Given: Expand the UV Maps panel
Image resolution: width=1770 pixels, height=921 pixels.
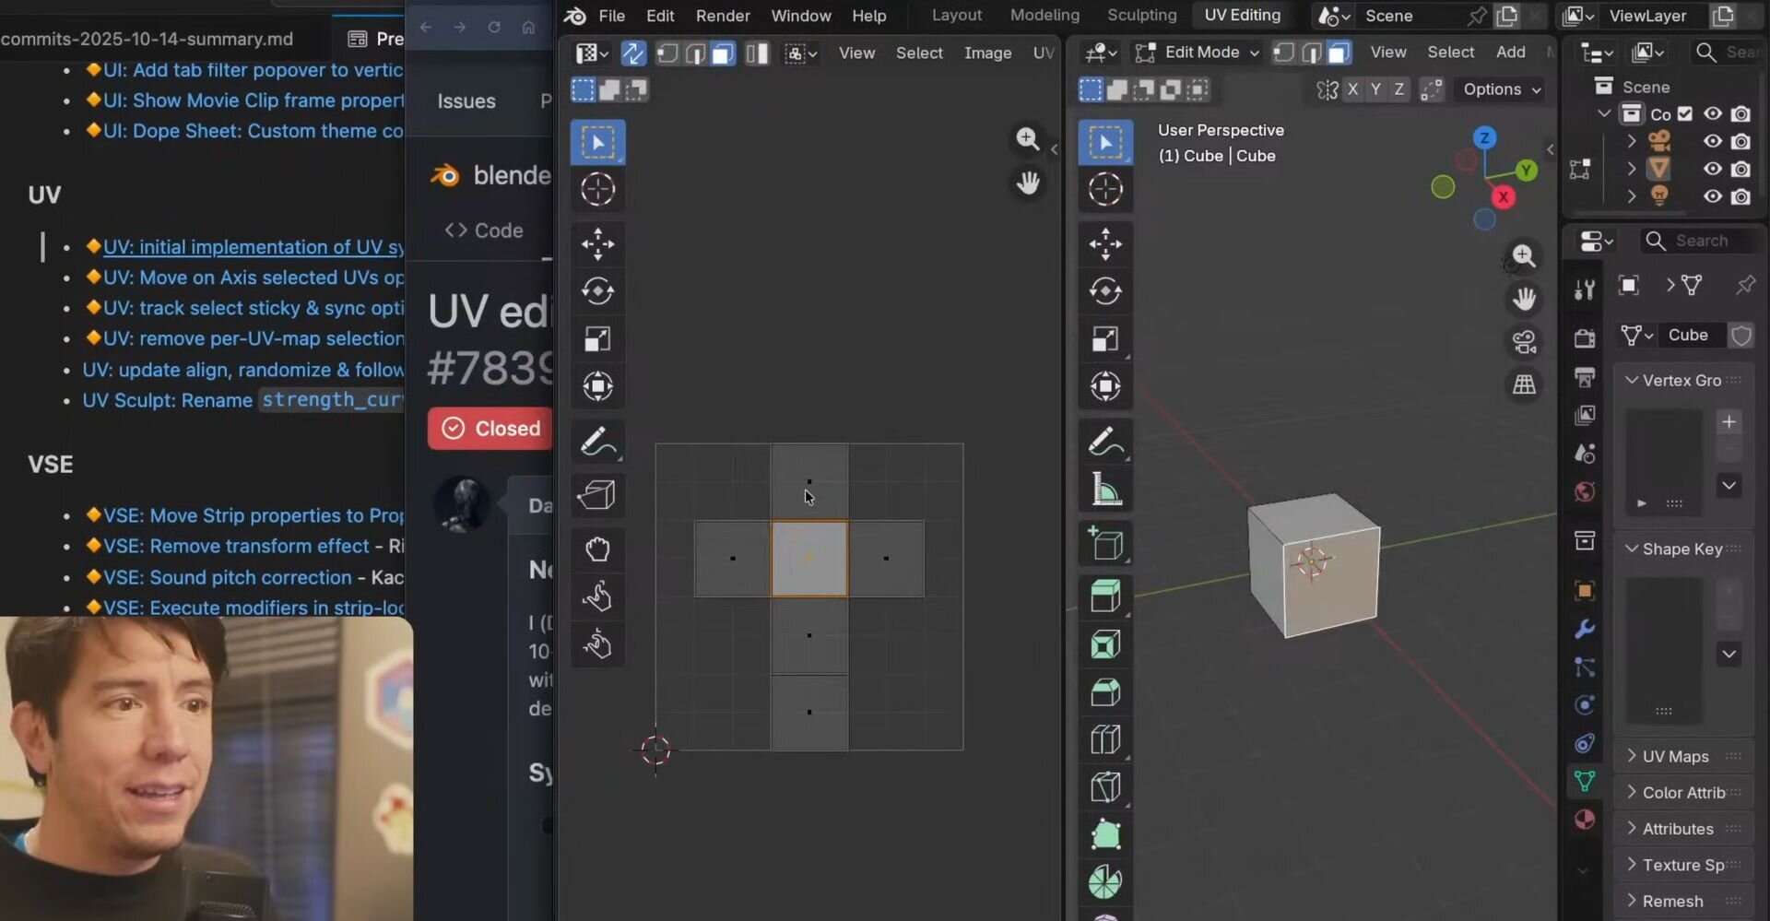Looking at the screenshot, I should point(1674,756).
